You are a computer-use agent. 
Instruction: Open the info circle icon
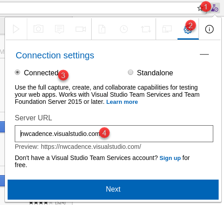click(209, 29)
